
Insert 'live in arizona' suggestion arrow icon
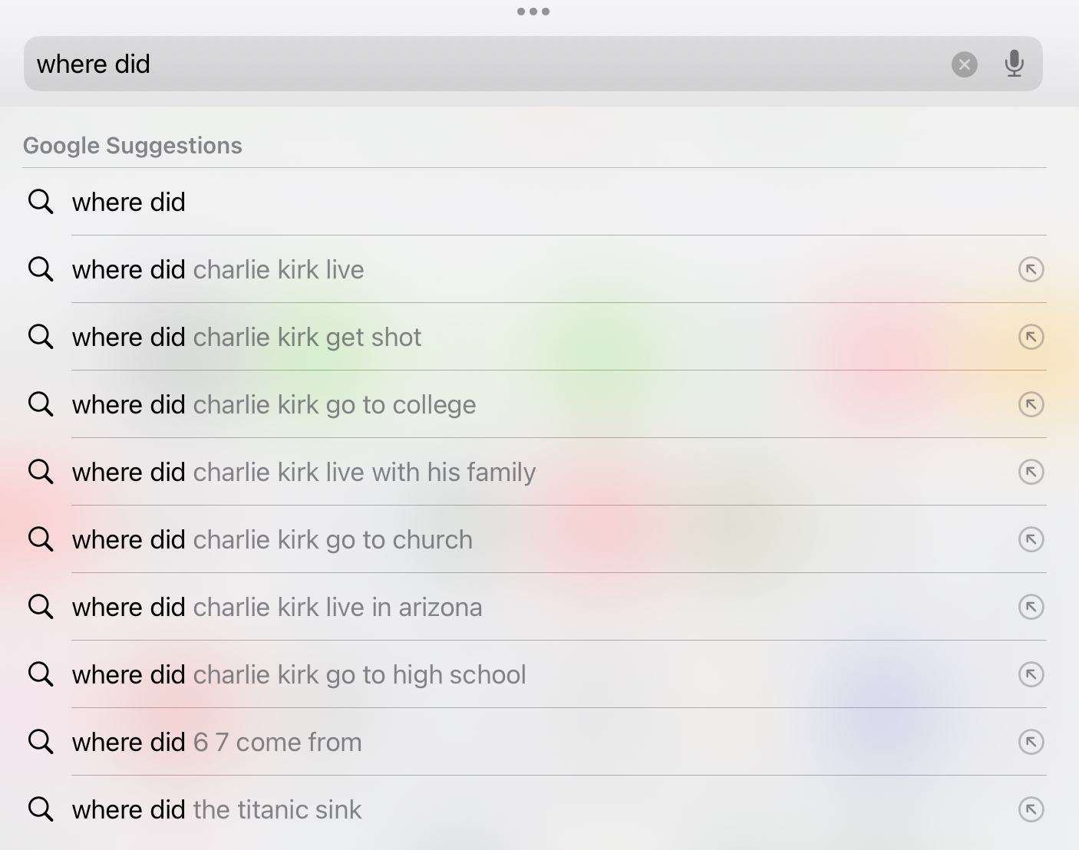click(1031, 607)
